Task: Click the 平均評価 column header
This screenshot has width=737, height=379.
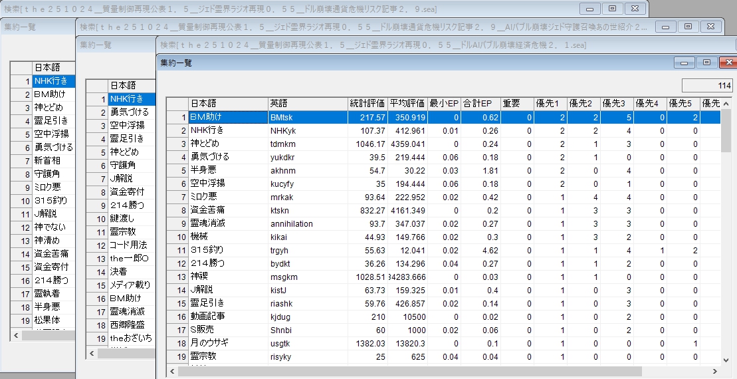Action: tap(407, 104)
